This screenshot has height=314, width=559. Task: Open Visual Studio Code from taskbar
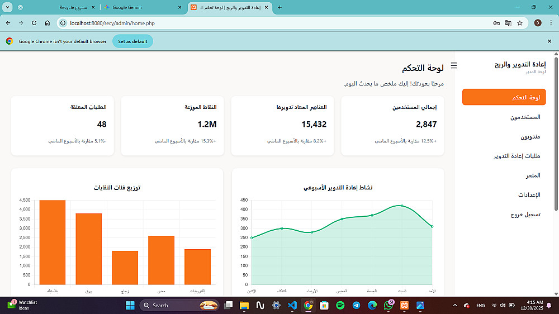click(292, 306)
